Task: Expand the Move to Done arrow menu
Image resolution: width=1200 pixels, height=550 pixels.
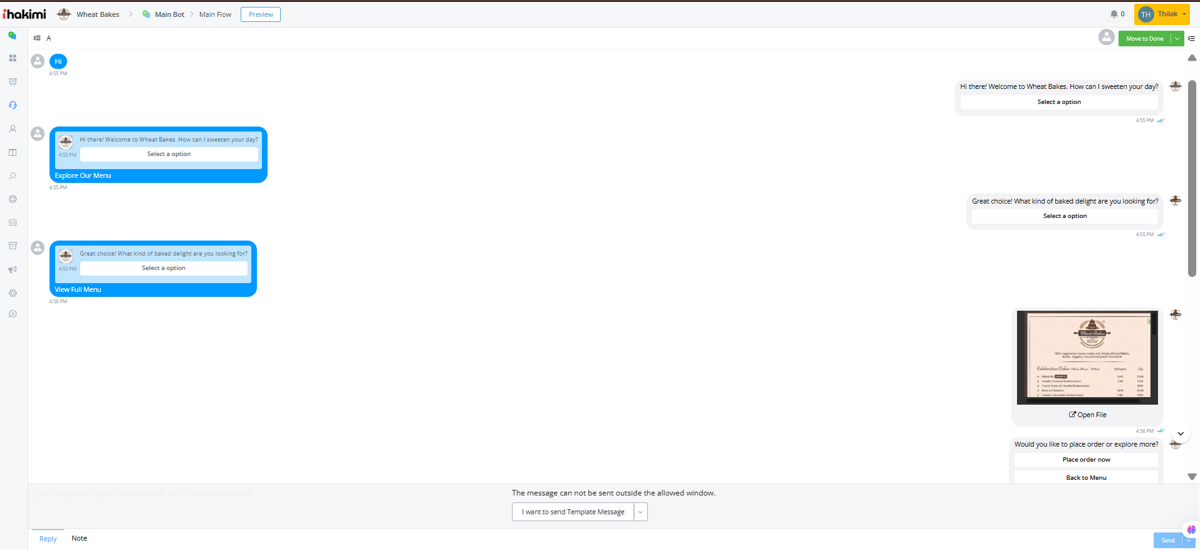Action: coord(1177,38)
